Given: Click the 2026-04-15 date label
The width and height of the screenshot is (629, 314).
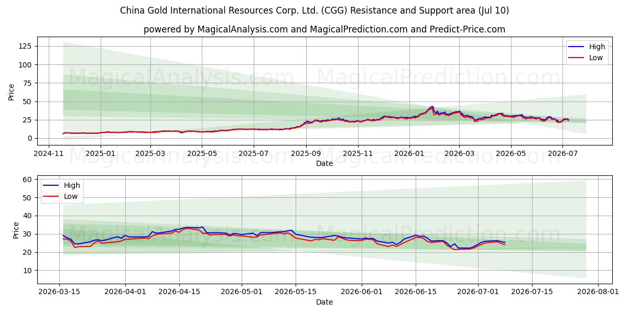Looking at the screenshot, I should [x=180, y=292].
